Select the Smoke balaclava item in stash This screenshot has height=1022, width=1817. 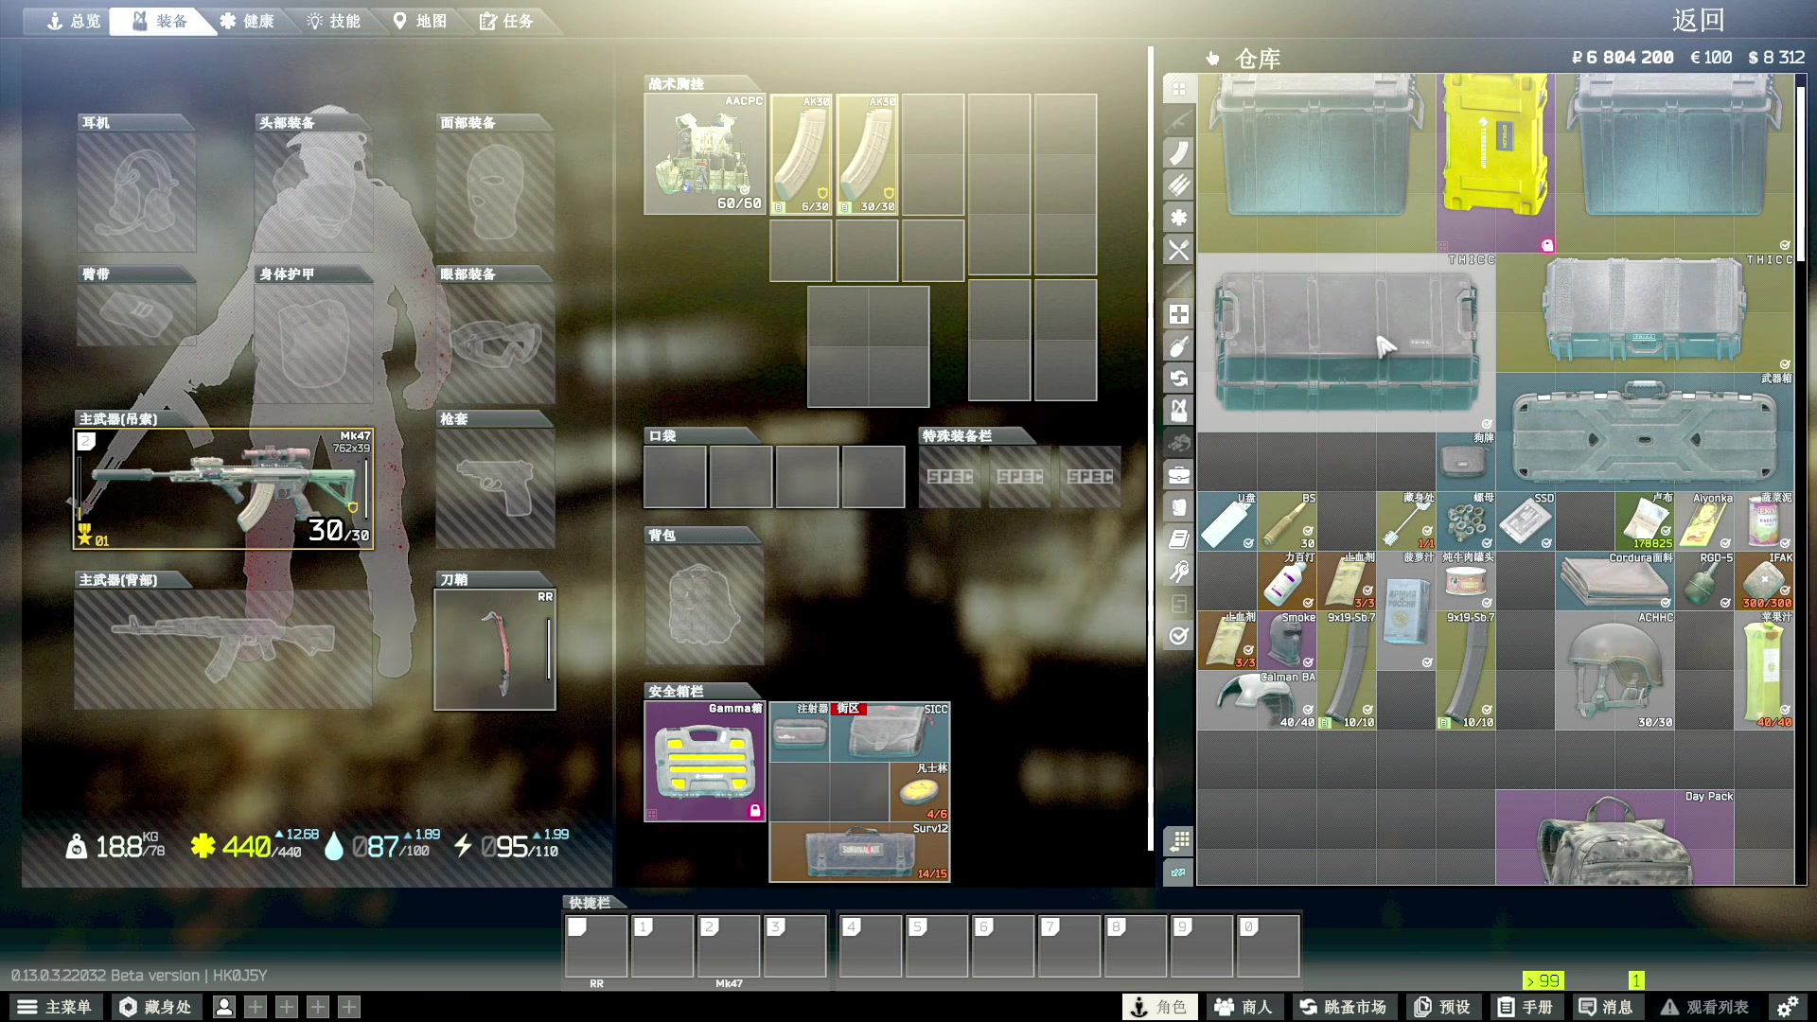click(1286, 641)
